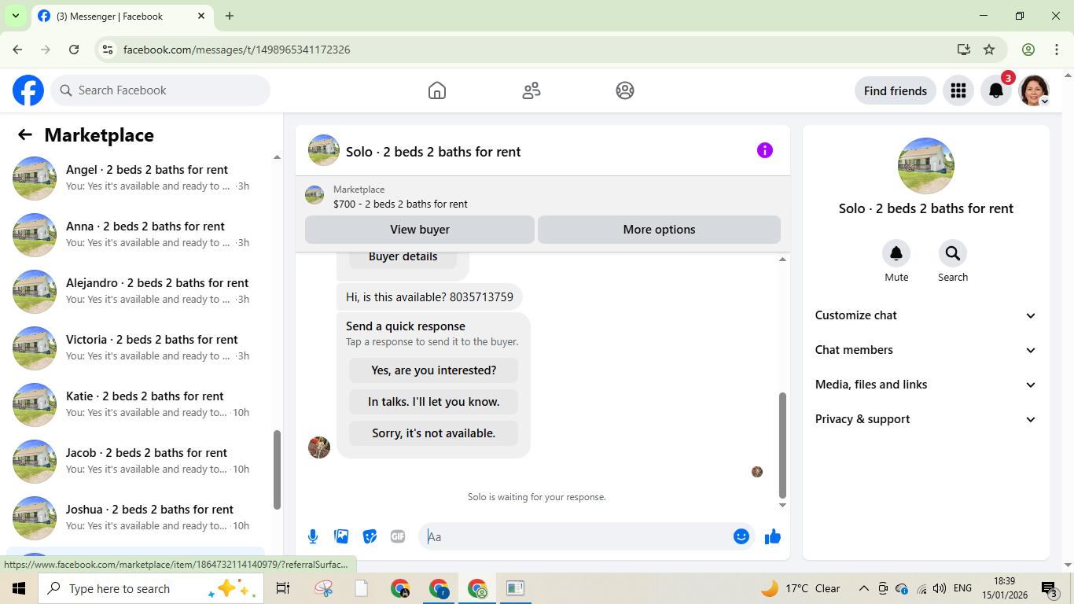The image size is (1074, 604).
Task: Open Angel's 2 beds 2 baths conversation
Action: (135, 178)
